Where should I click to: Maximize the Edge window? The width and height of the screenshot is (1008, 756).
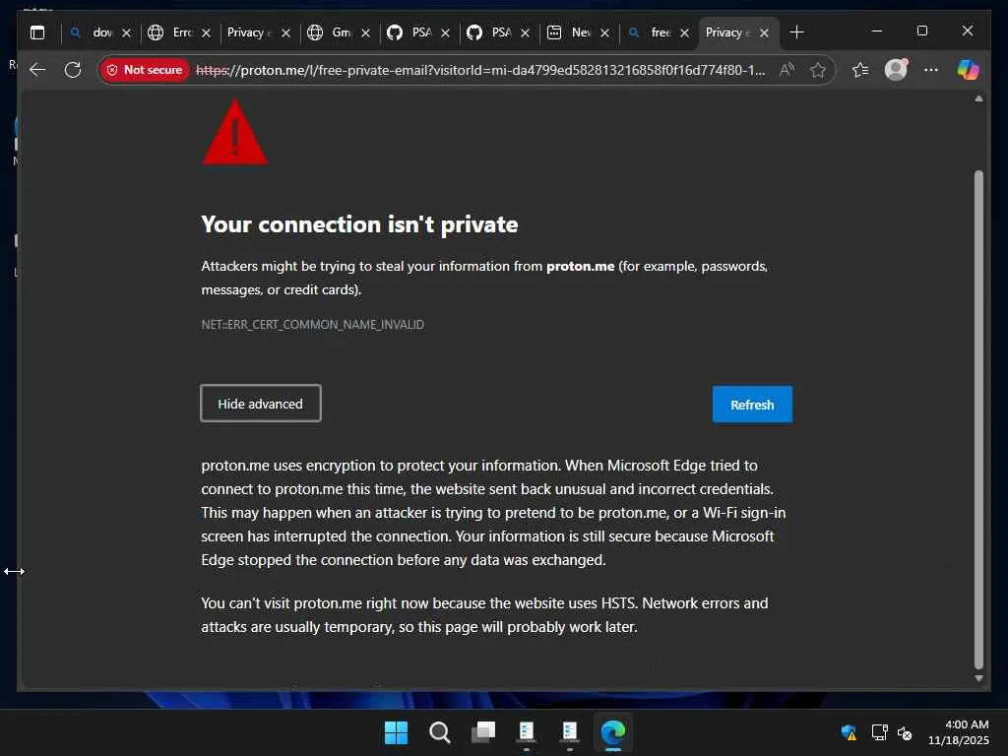[921, 31]
